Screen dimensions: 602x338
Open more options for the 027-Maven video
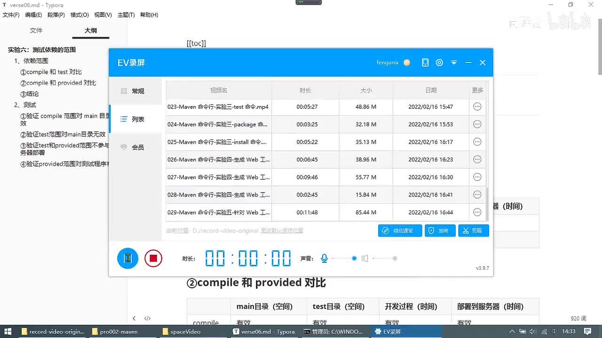pos(477,177)
